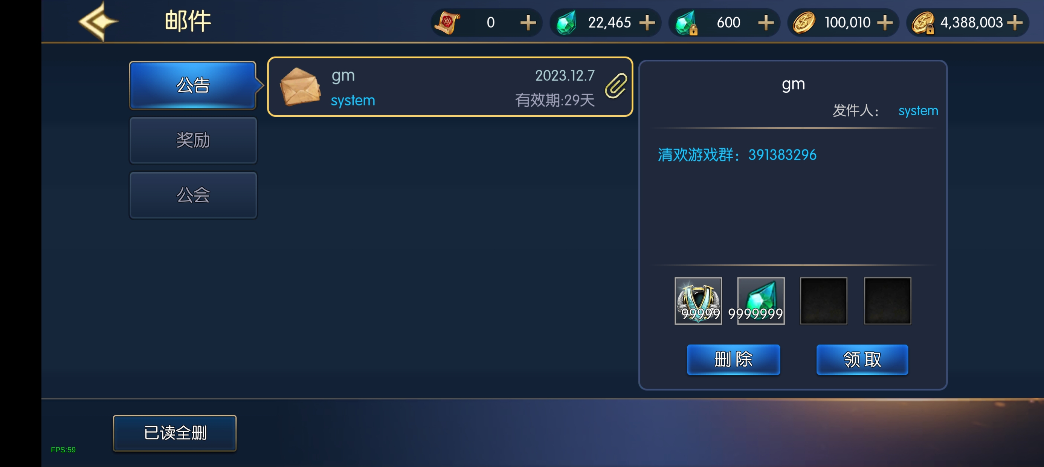
Task: Click the 删除 delete button
Action: [733, 360]
